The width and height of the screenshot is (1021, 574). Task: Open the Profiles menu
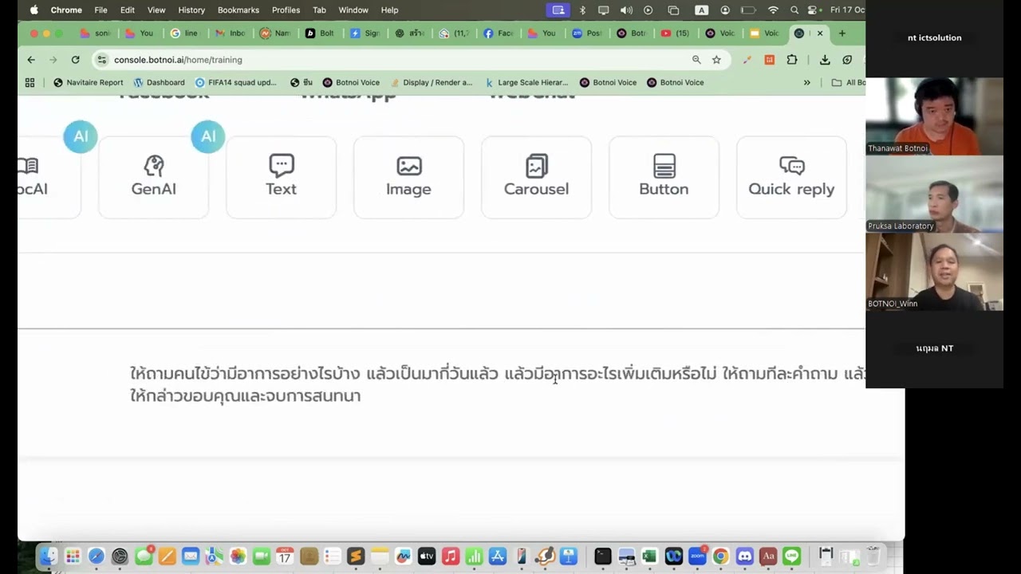(x=286, y=10)
